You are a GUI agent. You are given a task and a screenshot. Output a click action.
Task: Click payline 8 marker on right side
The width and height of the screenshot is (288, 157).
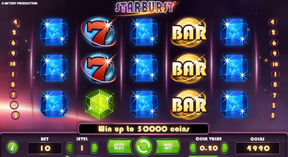tap(275, 85)
